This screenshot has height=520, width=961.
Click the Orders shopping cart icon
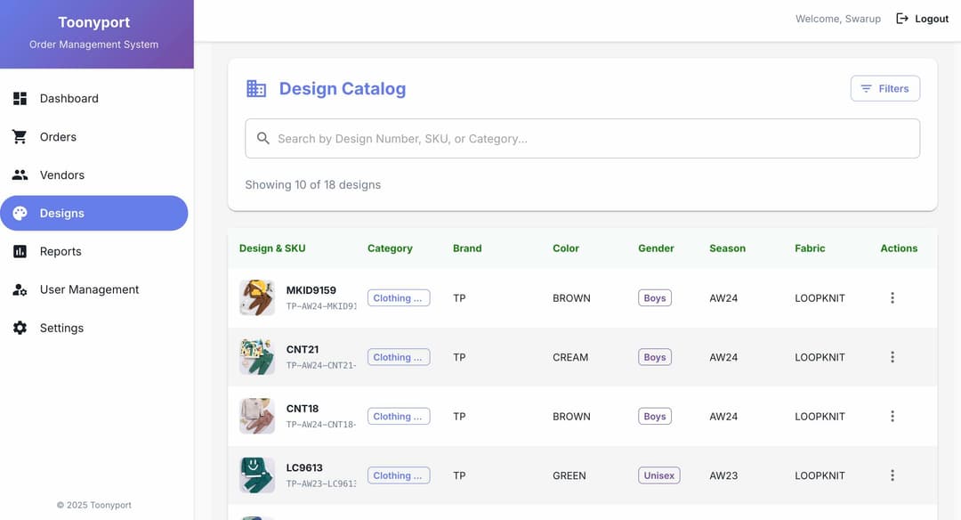[x=20, y=136]
